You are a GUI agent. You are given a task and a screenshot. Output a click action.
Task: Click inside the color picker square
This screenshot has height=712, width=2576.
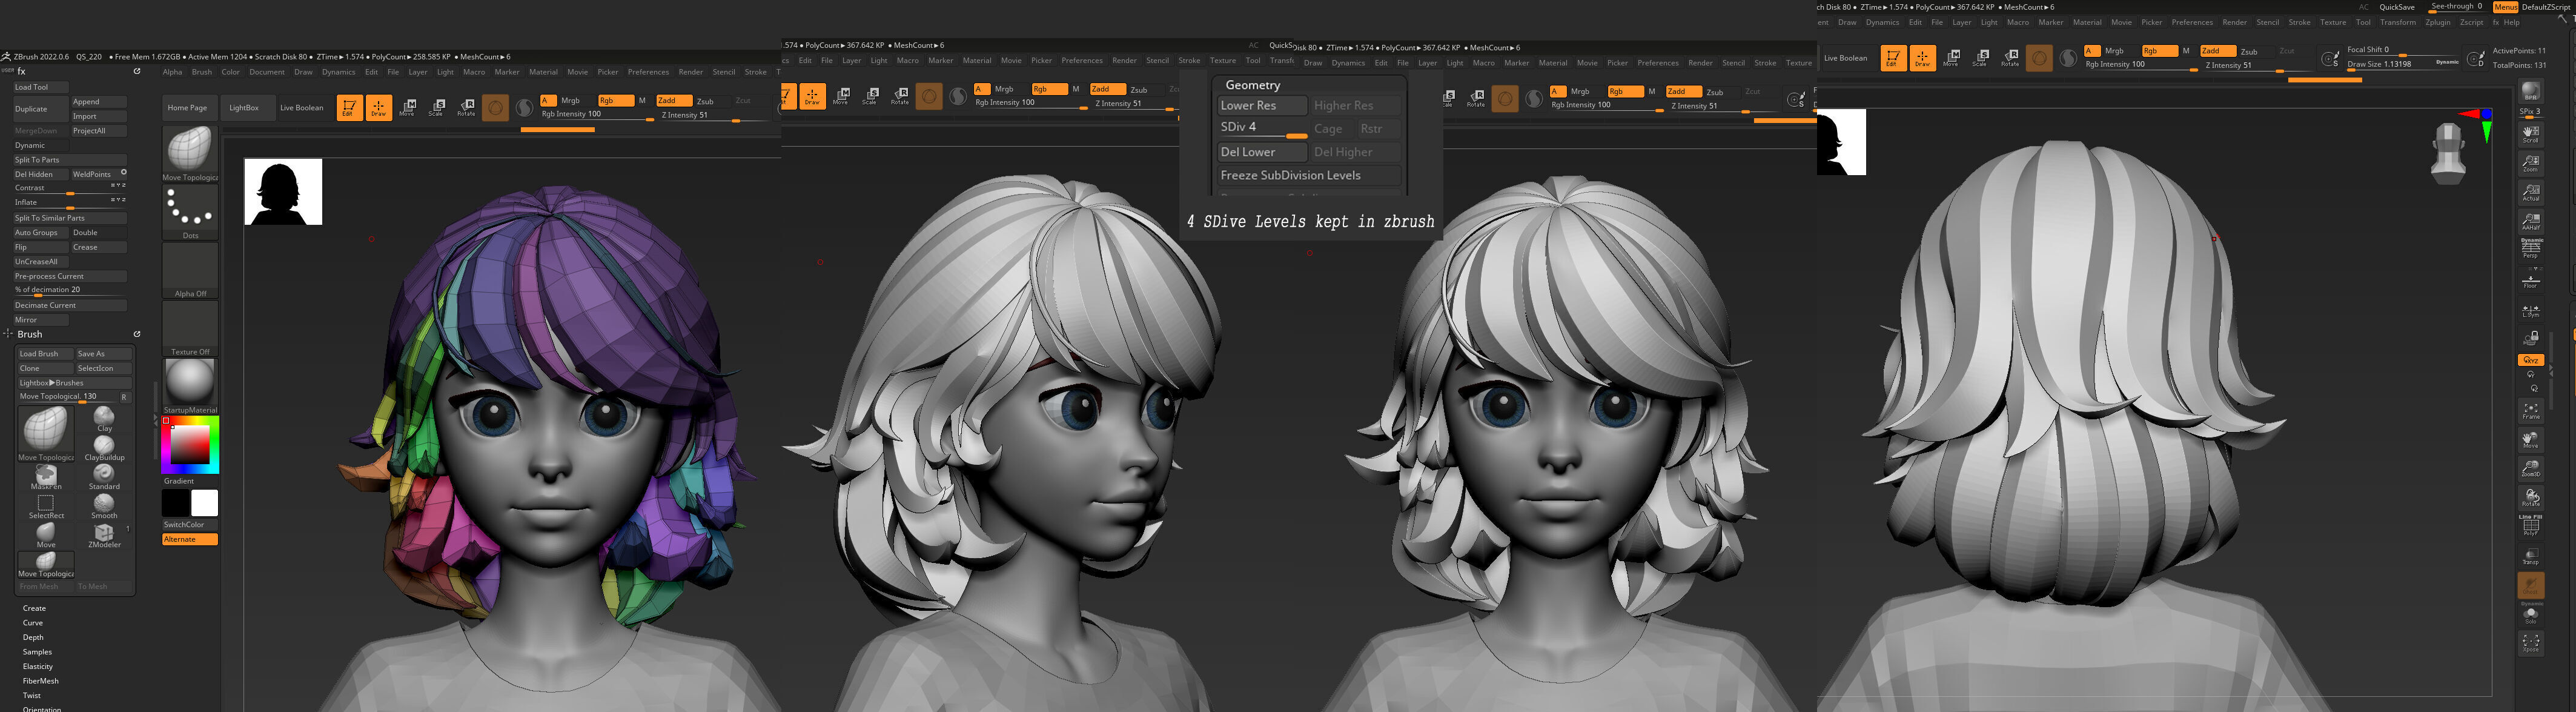tap(189, 444)
